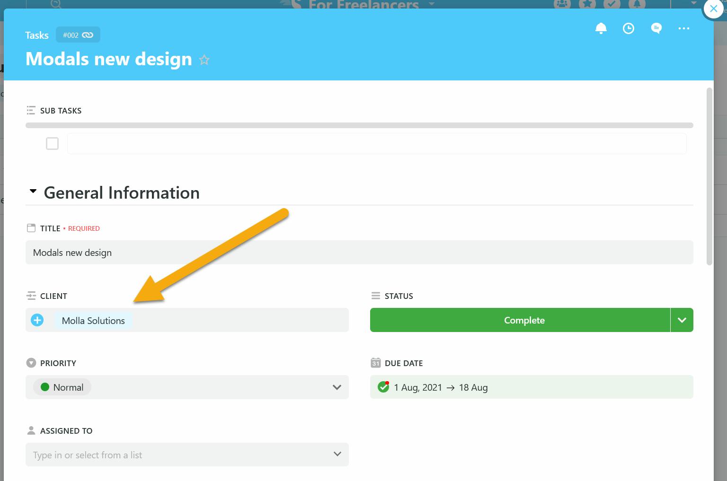Click the Tasks breadcrumb link
727x481 pixels.
[x=37, y=35]
